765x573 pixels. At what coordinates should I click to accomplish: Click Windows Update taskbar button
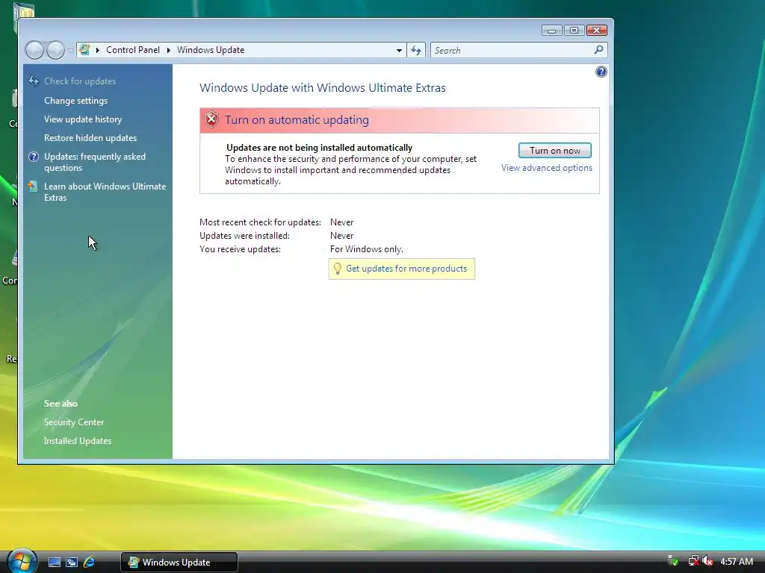[179, 562]
